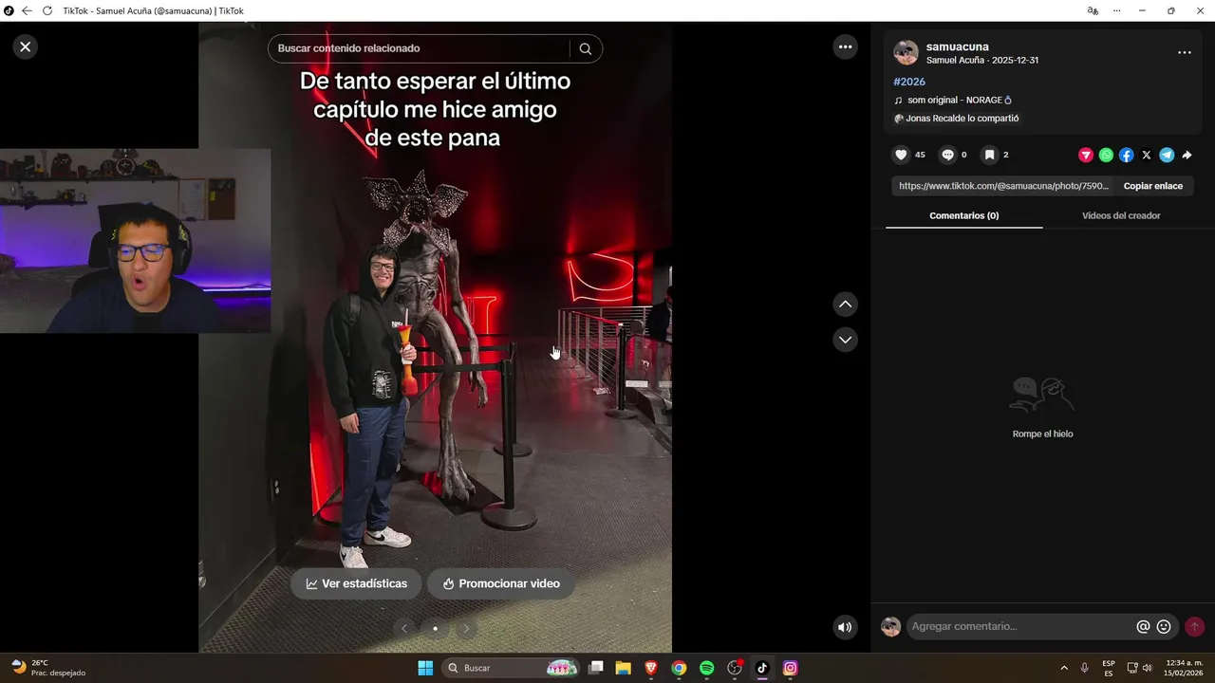
Task: Open the samuacuna username link
Action: click(x=958, y=46)
